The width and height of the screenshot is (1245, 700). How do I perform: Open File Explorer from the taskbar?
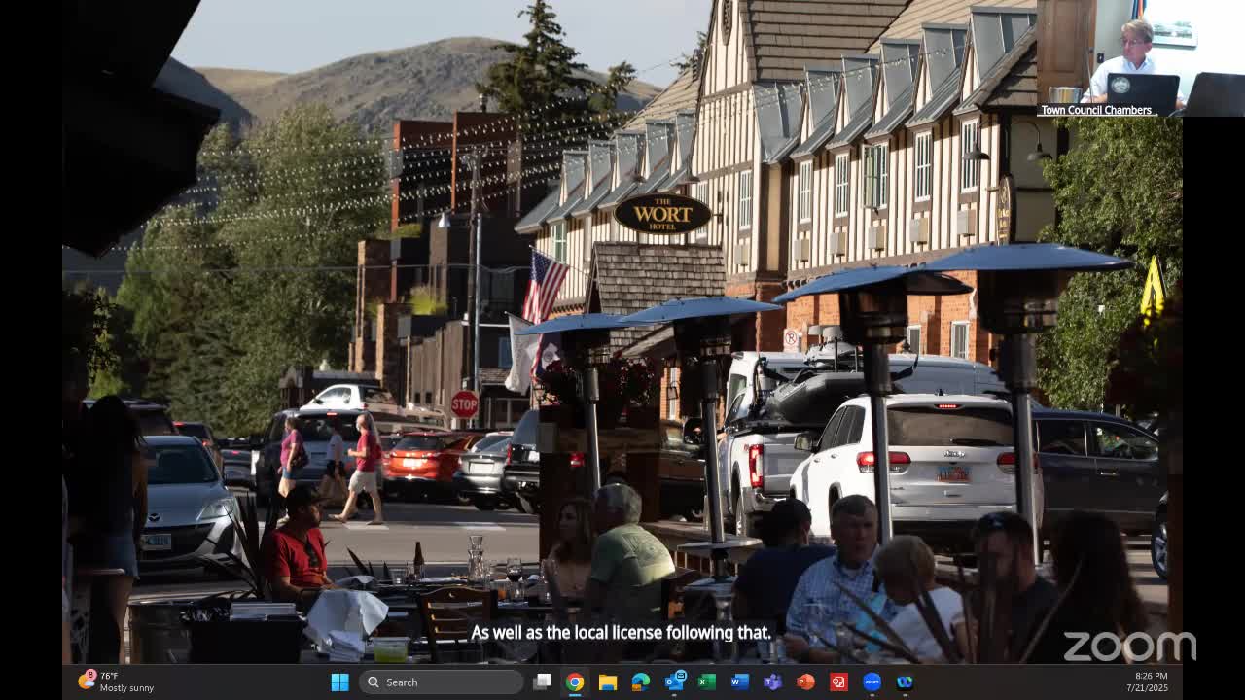point(608,682)
